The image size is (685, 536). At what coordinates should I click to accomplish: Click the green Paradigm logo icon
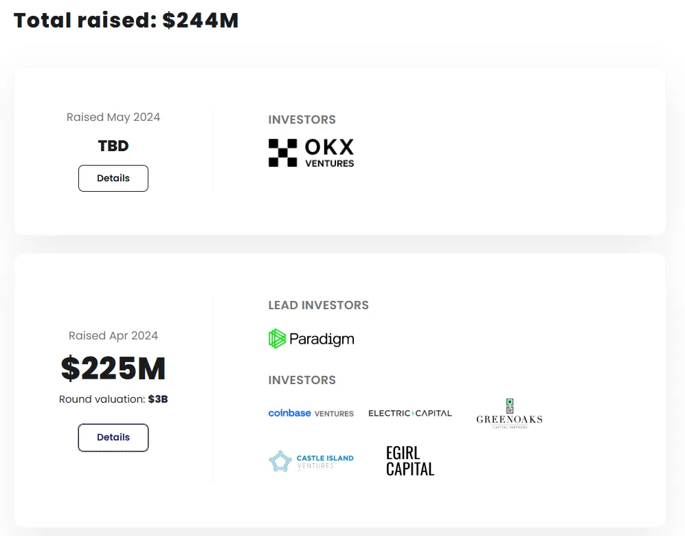[277, 339]
